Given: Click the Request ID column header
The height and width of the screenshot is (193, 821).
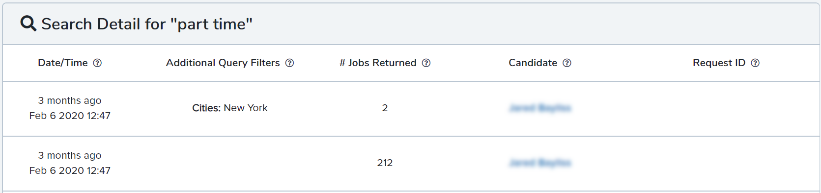Looking at the screenshot, I should [x=719, y=63].
